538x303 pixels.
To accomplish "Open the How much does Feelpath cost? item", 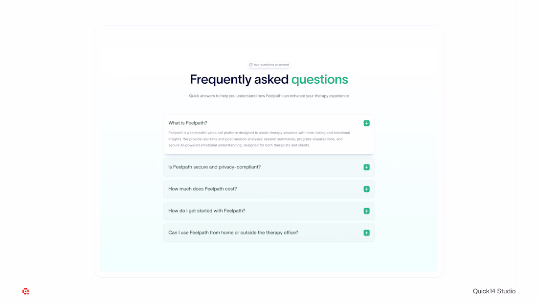I will [x=202, y=189].
